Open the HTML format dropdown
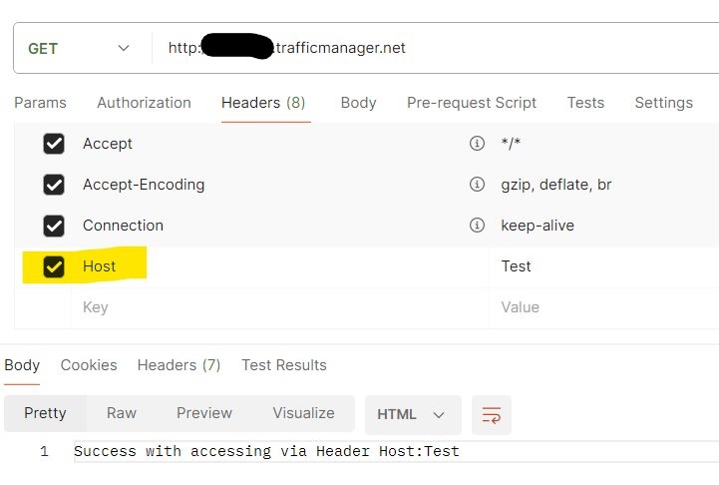This screenshot has width=719, height=485. (x=412, y=414)
